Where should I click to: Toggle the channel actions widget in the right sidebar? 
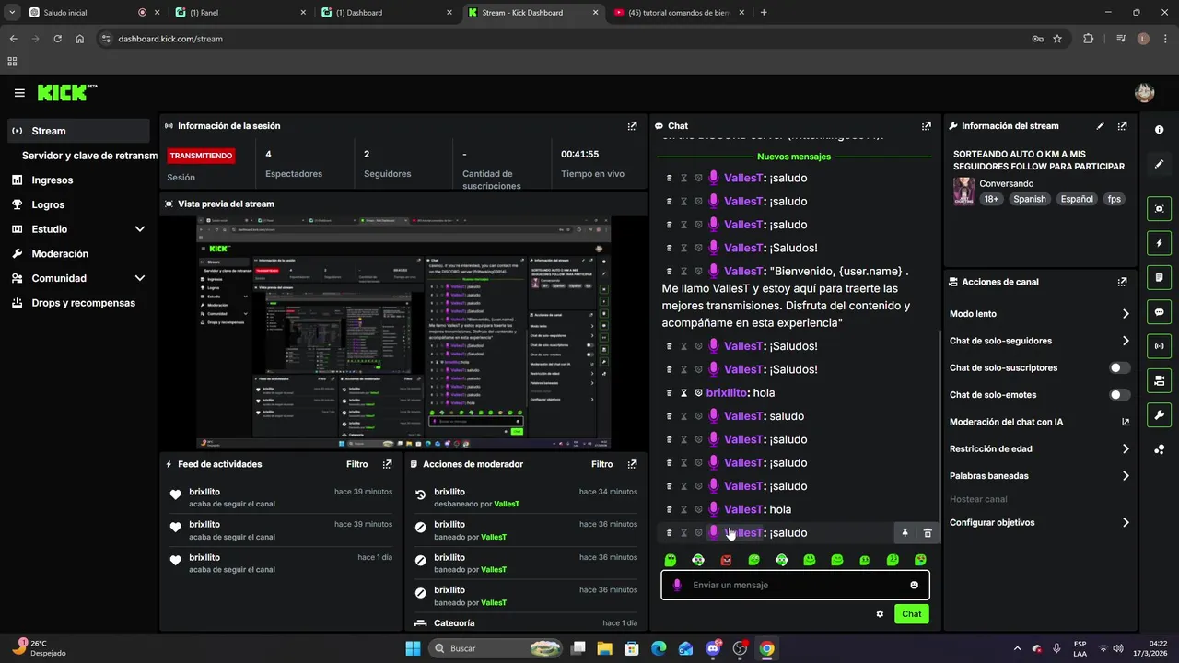1159,380
